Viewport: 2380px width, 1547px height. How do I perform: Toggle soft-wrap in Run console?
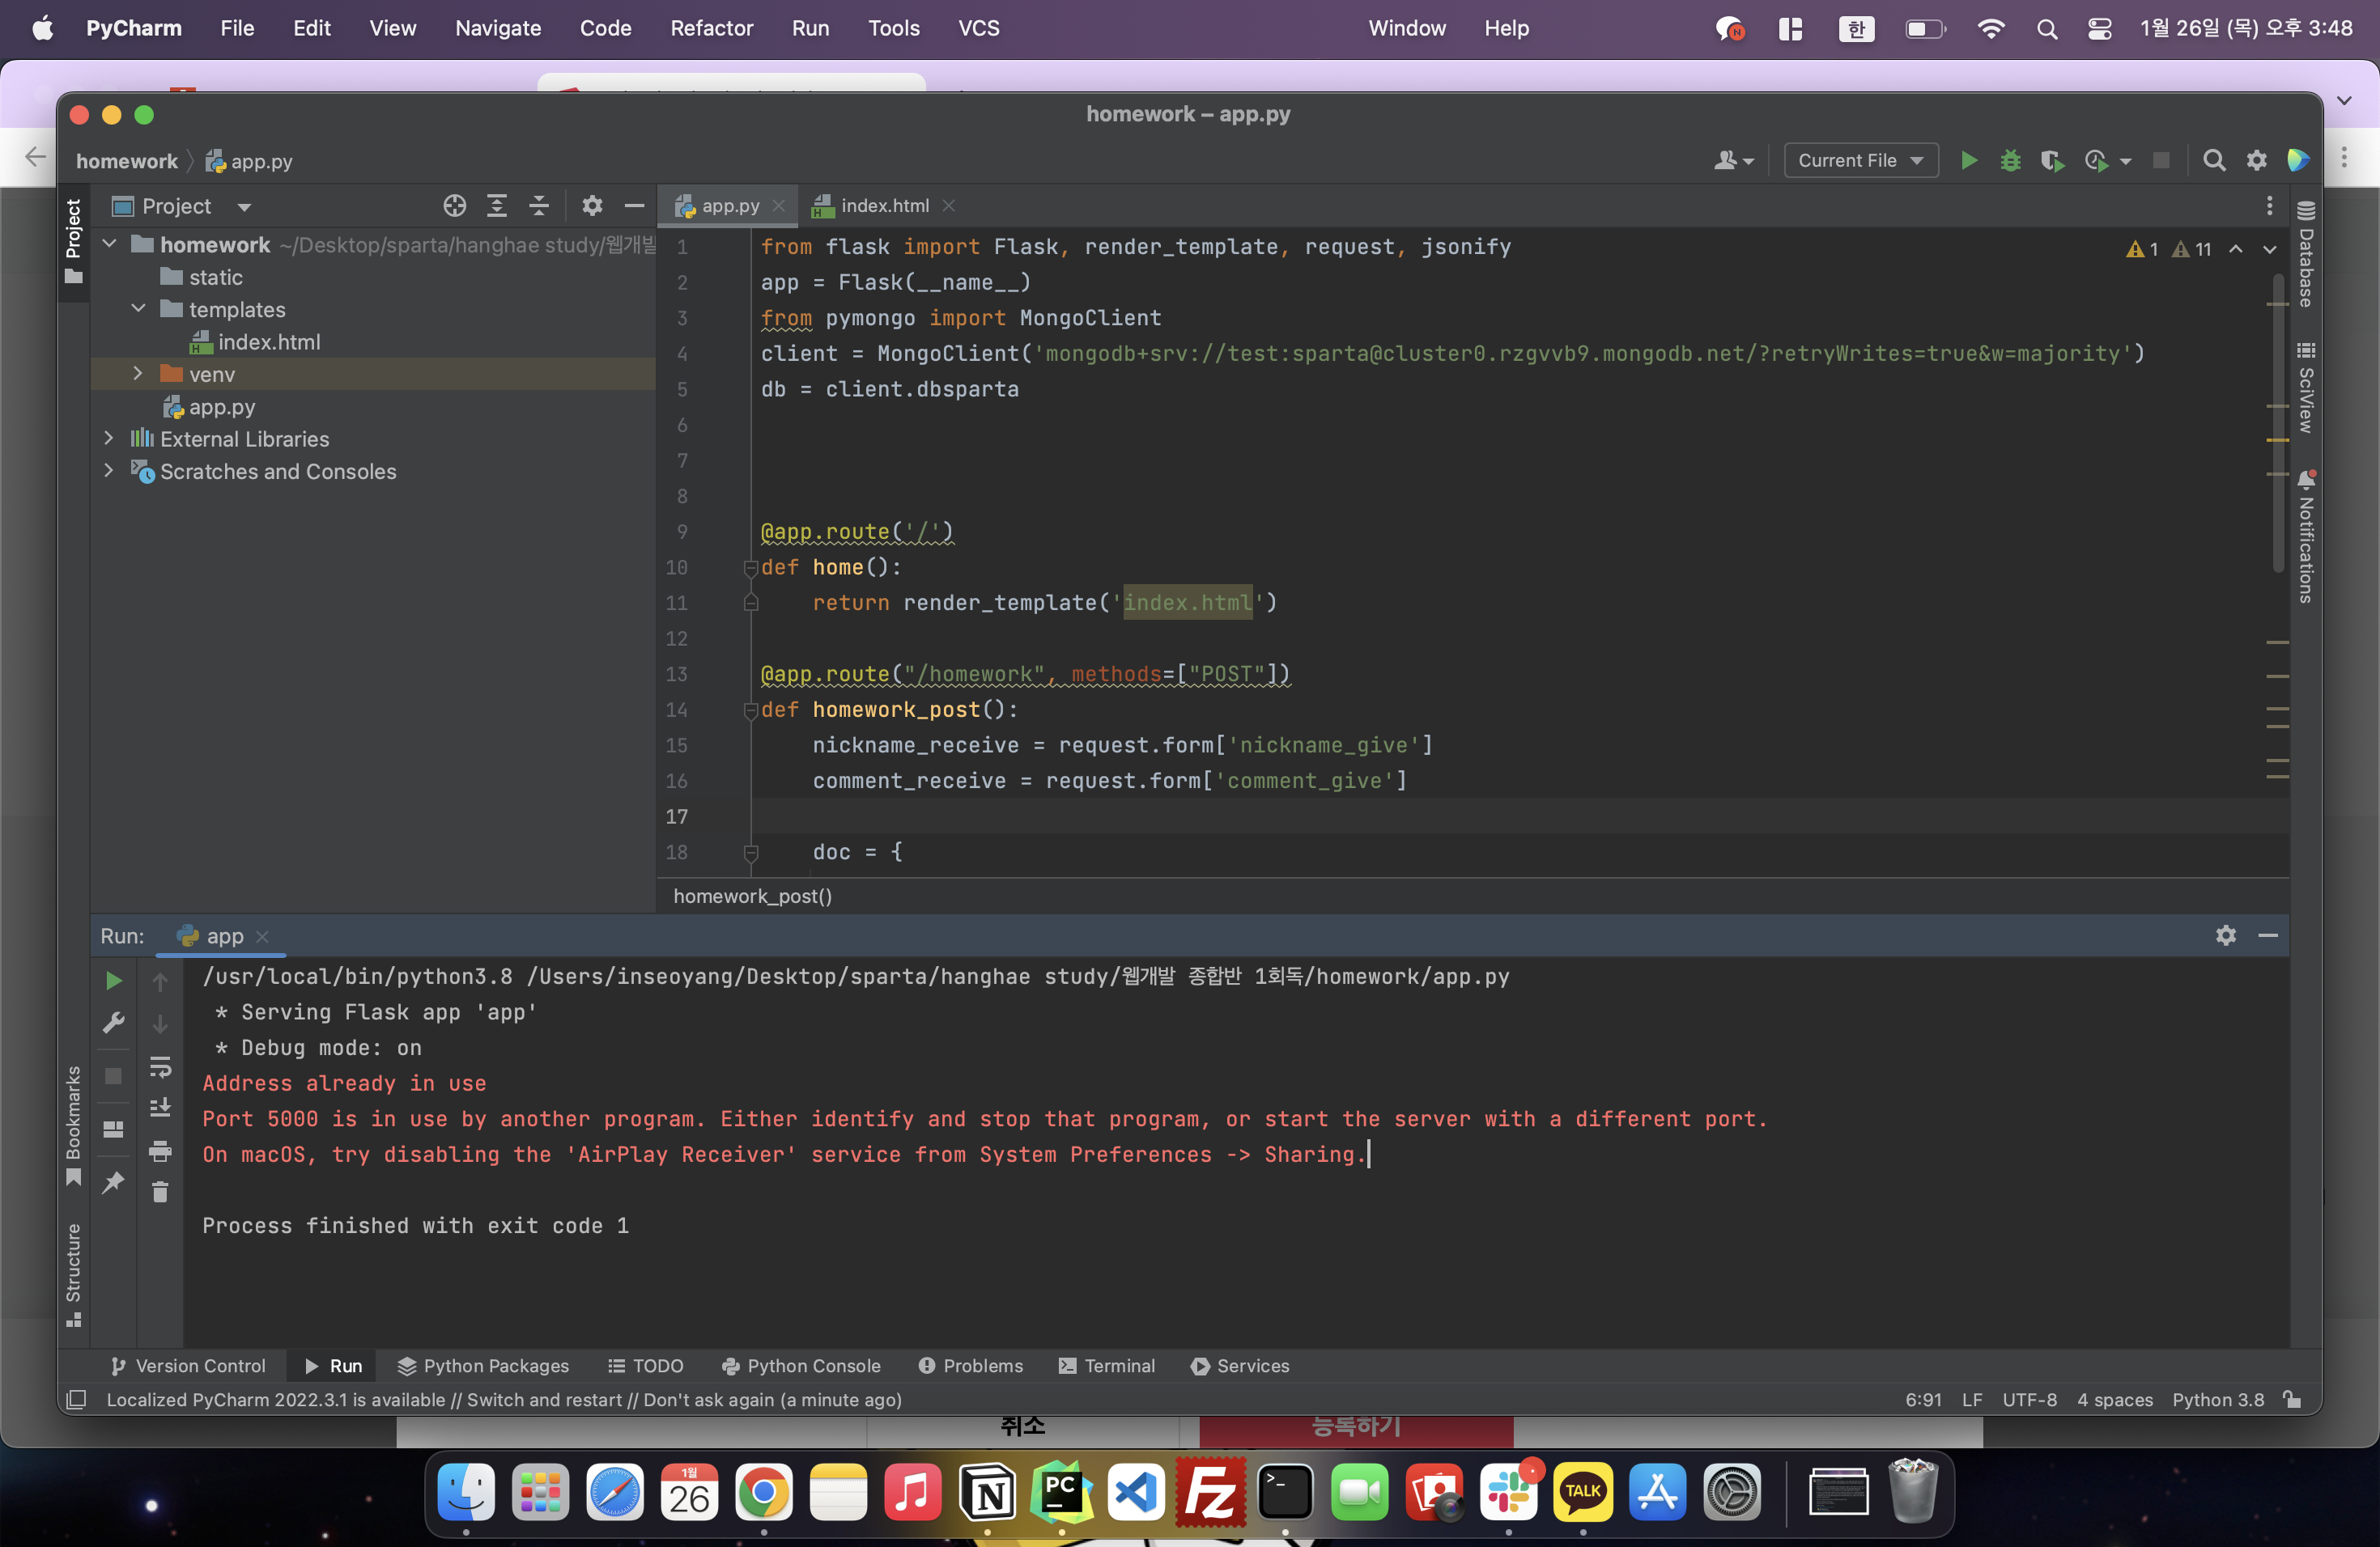[x=160, y=1067]
